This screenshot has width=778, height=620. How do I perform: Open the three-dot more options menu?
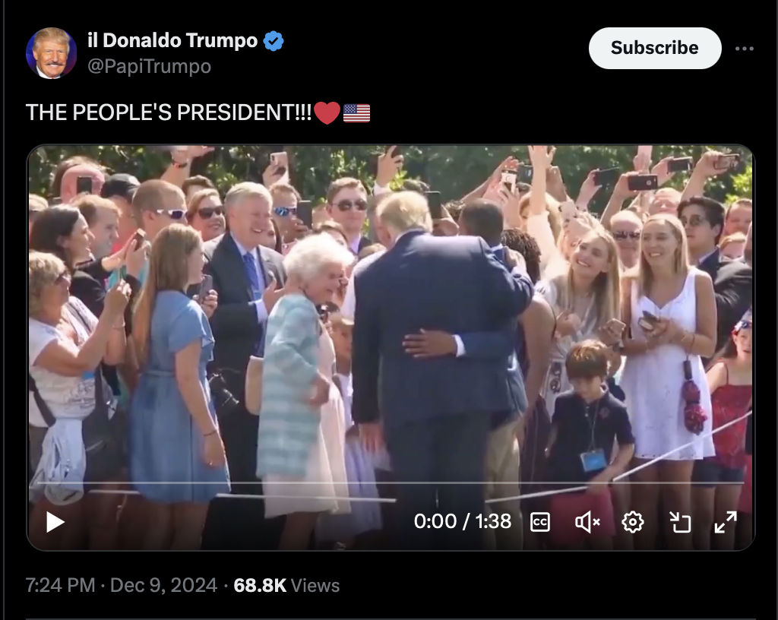[x=745, y=49]
